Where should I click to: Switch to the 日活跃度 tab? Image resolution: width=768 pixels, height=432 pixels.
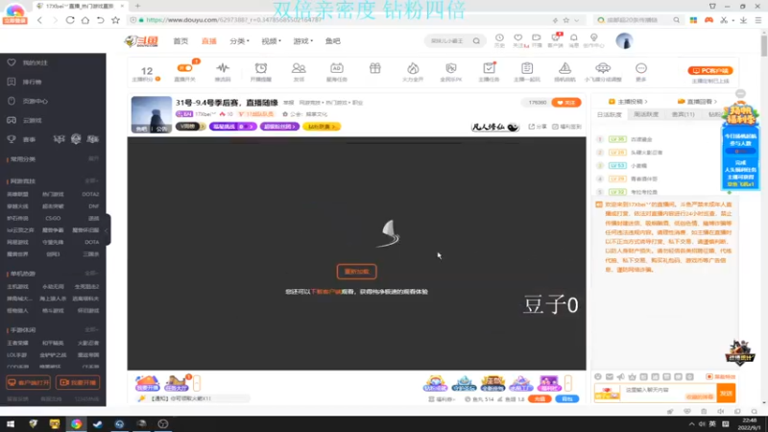click(x=610, y=114)
